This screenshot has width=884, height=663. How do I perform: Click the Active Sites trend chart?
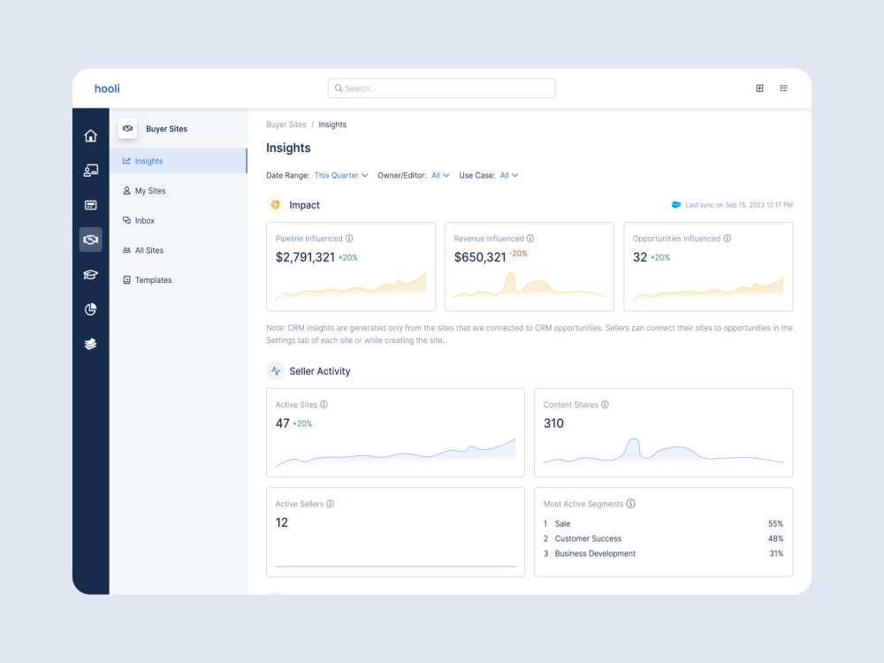pyautogui.click(x=395, y=453)
